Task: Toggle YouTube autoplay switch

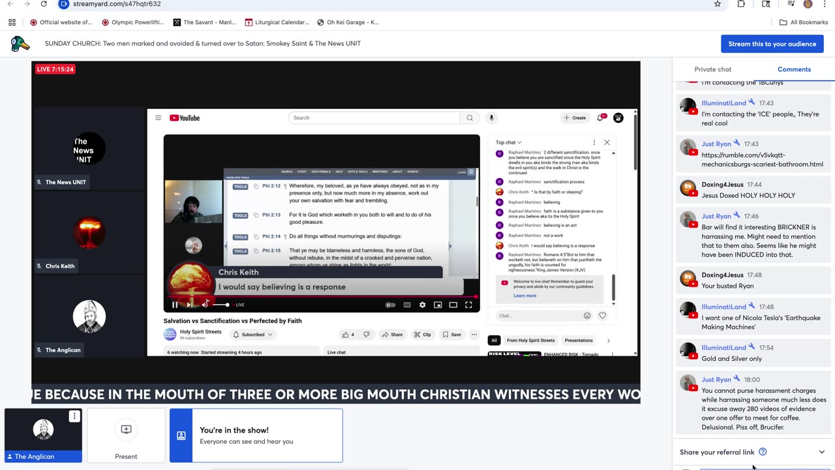Action: (x=390, y=305)
